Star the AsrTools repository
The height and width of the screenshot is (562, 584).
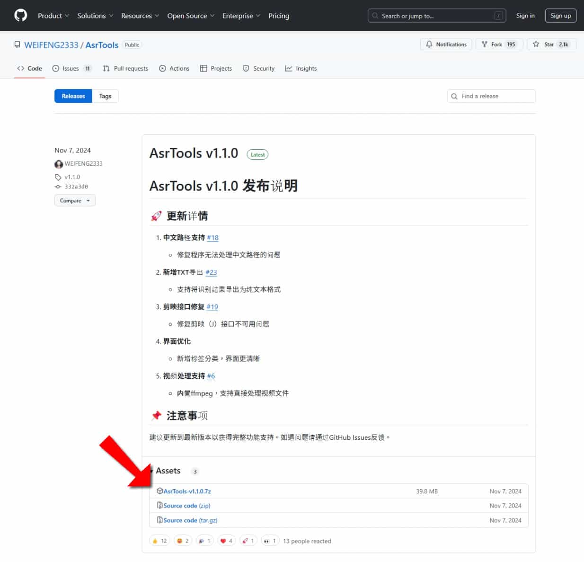(551, 45)
